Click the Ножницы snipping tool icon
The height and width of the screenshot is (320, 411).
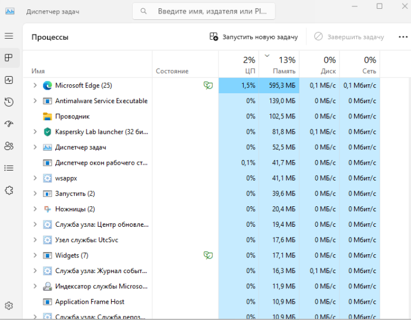(48, 209)
